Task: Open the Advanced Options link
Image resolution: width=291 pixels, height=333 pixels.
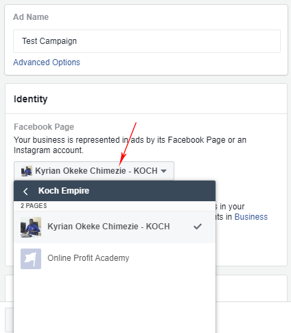Action: point(47,62)
